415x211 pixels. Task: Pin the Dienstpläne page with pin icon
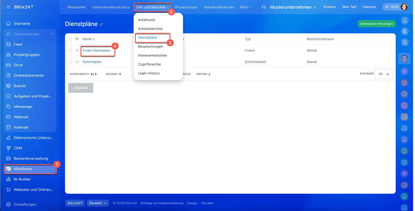tap(101, 24)
